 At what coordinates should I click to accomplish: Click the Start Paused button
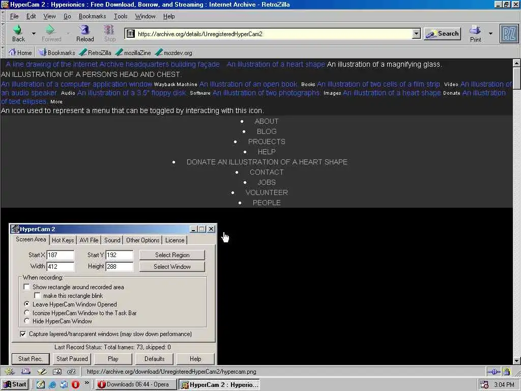point(72,359)
